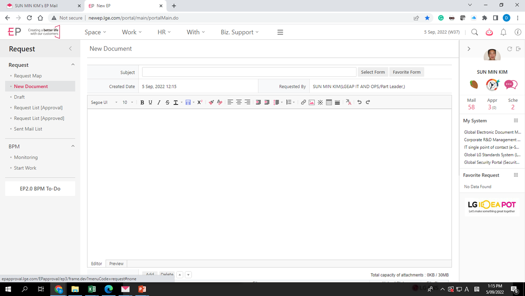Open the With menu
The image size is (525, 296).
(x=195, y=32)
